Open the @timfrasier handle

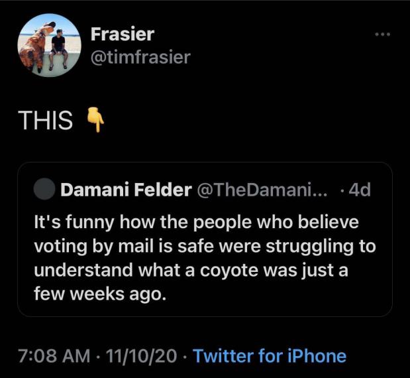[140, 57]
